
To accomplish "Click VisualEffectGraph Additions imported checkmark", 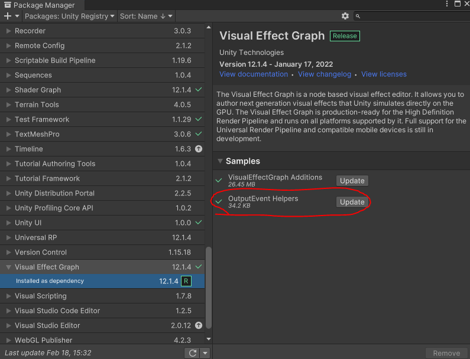I will tap(219, 181).
